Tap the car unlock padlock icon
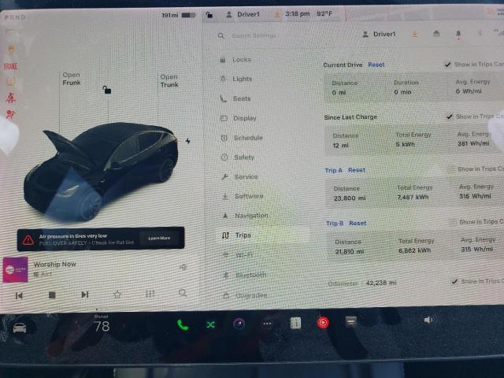Viewport: 504px width, 378px height. pos(107,90)
